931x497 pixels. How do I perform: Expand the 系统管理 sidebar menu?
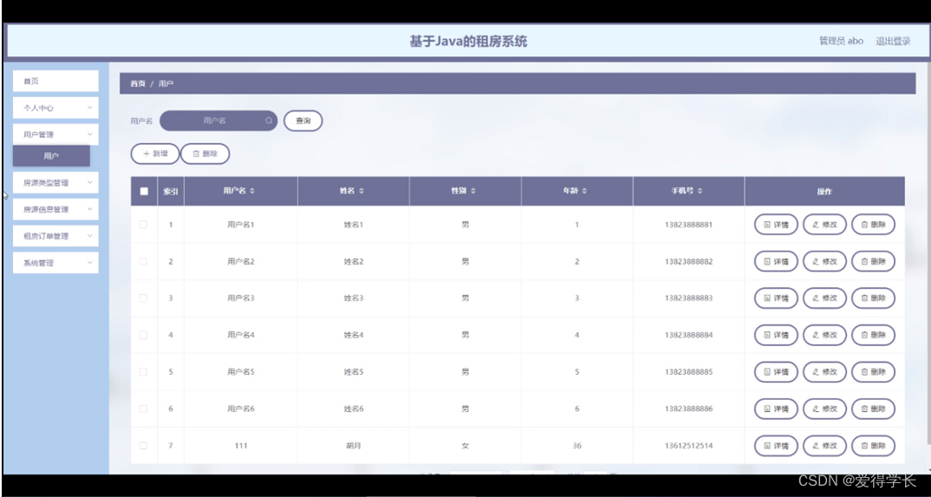point(55,263)
